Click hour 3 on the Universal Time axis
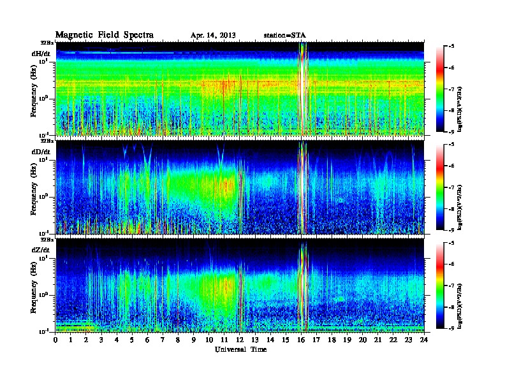The width and height of the screenshot is (505, 390). click(x=101, y=340)
